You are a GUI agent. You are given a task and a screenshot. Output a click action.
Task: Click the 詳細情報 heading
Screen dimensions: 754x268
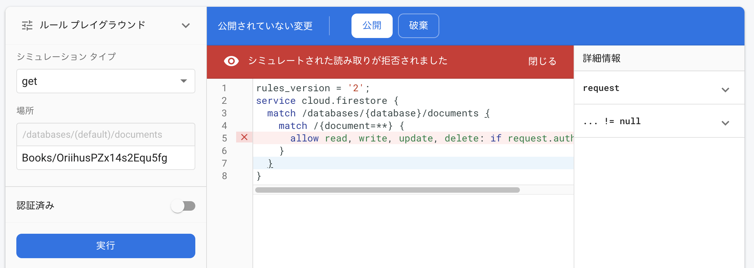point(602,58)
